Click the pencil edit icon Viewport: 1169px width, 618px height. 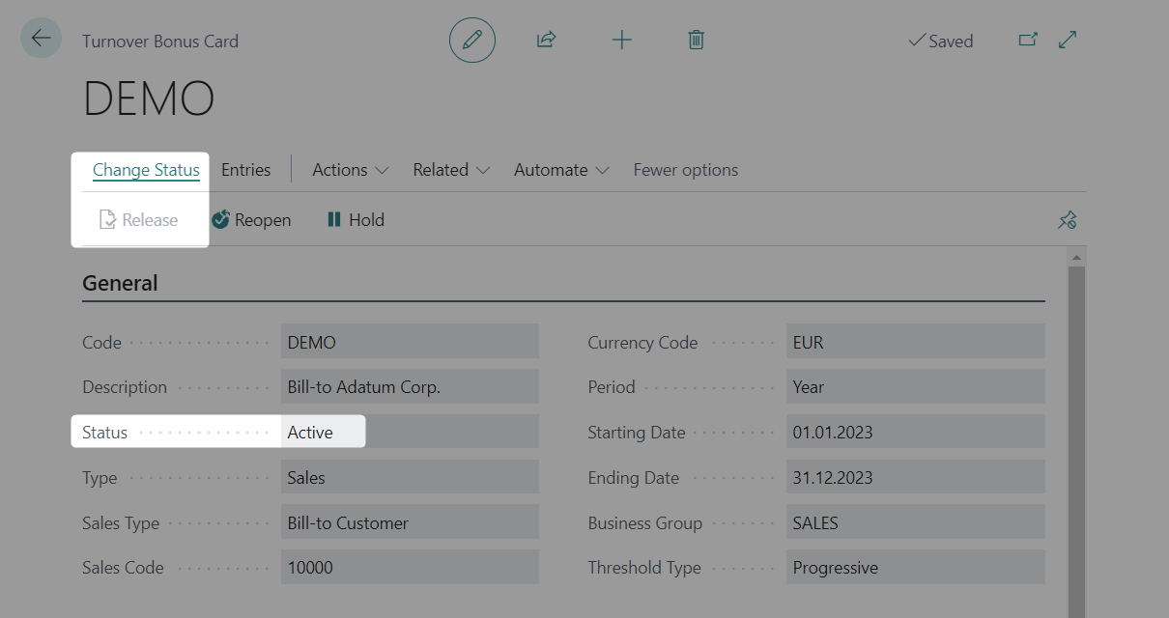click(x=471, y=41)
